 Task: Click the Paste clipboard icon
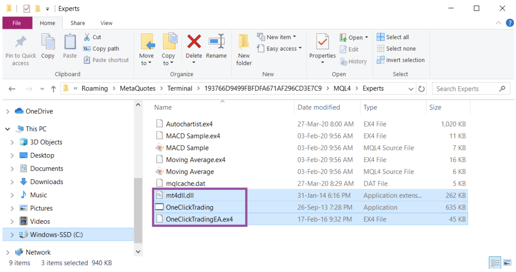pyautogui.click(x=70, y=42)
